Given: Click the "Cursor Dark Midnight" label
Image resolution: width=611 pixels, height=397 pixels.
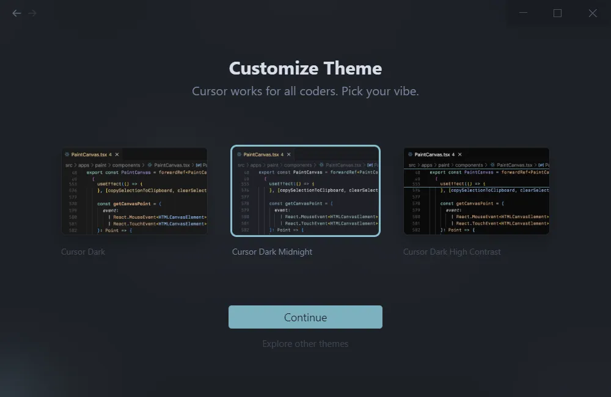Looking at the screenshot, I should [272, 252].
